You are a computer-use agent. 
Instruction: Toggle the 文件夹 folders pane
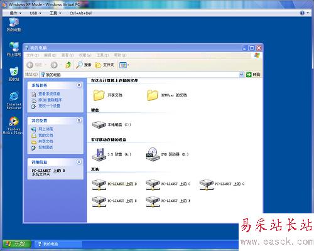104,65
